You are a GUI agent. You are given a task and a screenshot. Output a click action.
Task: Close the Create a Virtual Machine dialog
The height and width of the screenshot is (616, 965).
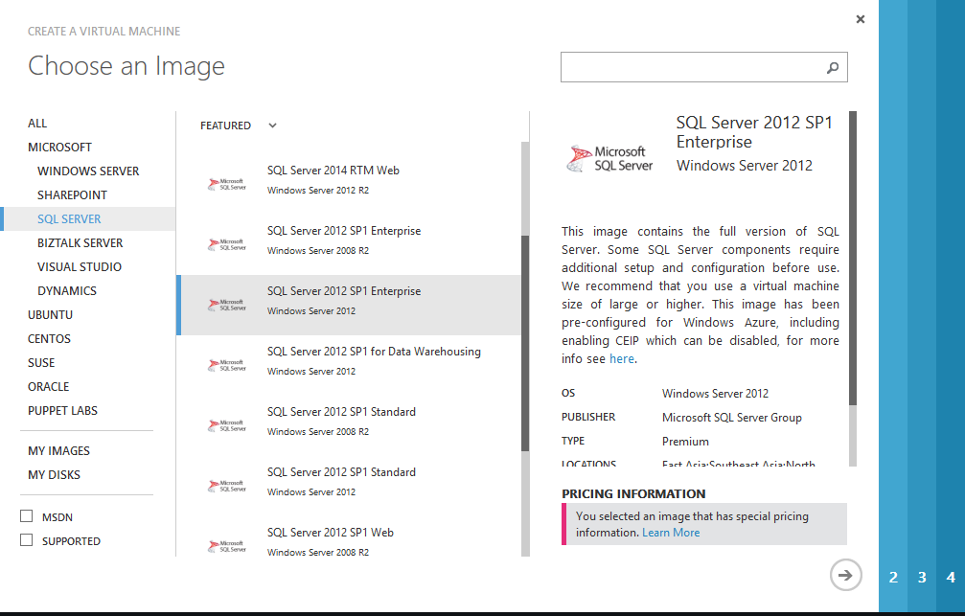point(861,19)
